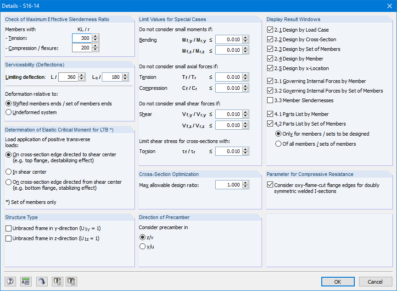Confirm settings with OK button
397x291 pixels.
(x=338, y=281)
